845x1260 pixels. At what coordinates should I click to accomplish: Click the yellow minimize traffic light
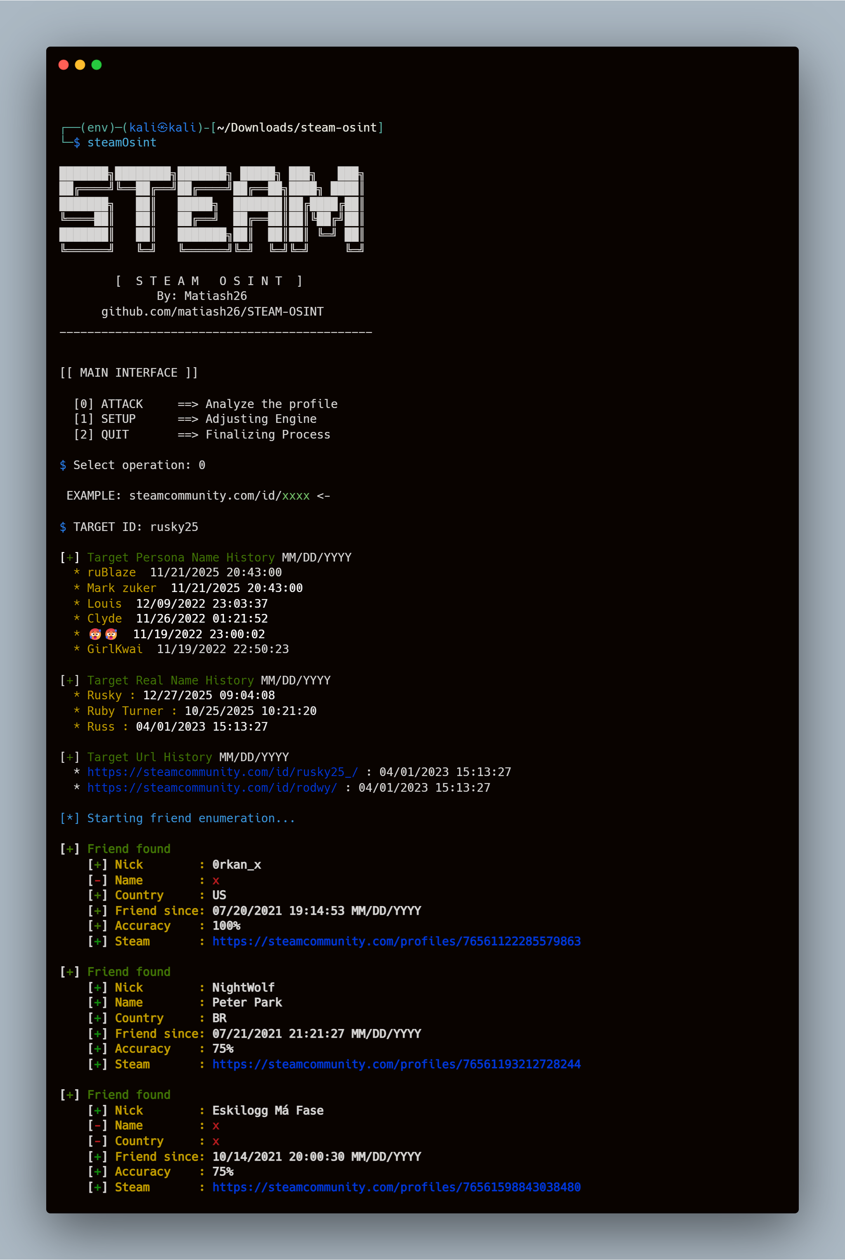pyautogui.click(x=80, y=64)
